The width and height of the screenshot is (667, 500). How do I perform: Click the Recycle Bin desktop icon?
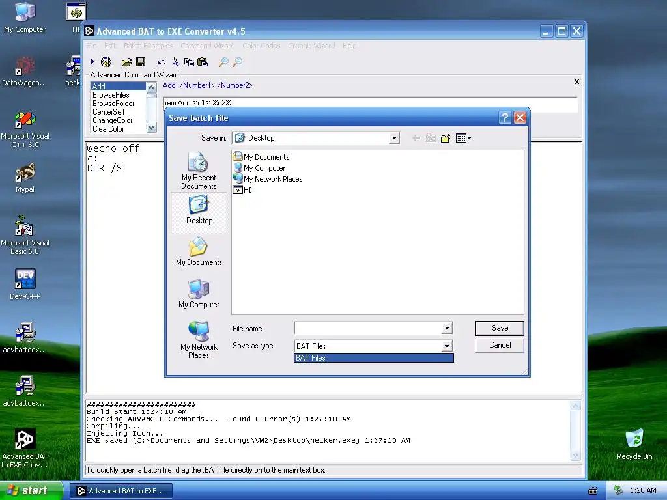coord(634,444)
